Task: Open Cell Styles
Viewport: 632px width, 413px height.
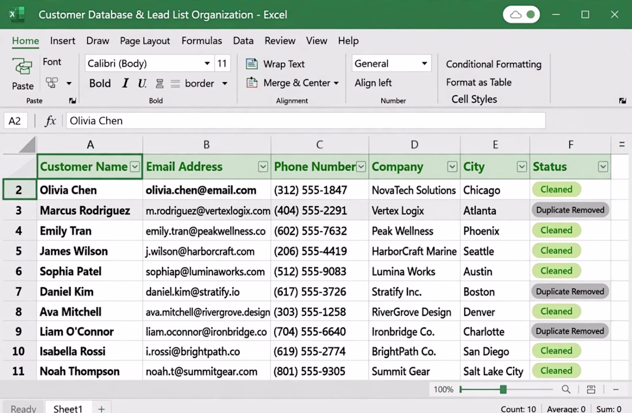Action: click(474, 99)
